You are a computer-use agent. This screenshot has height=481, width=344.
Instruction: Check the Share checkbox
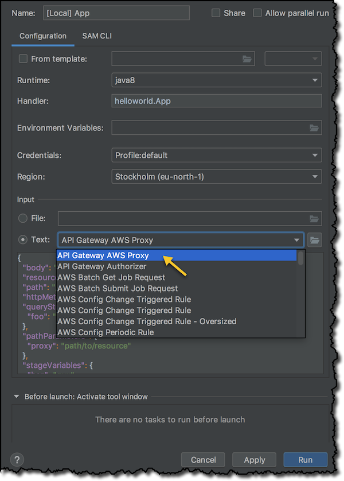(216, 13)
